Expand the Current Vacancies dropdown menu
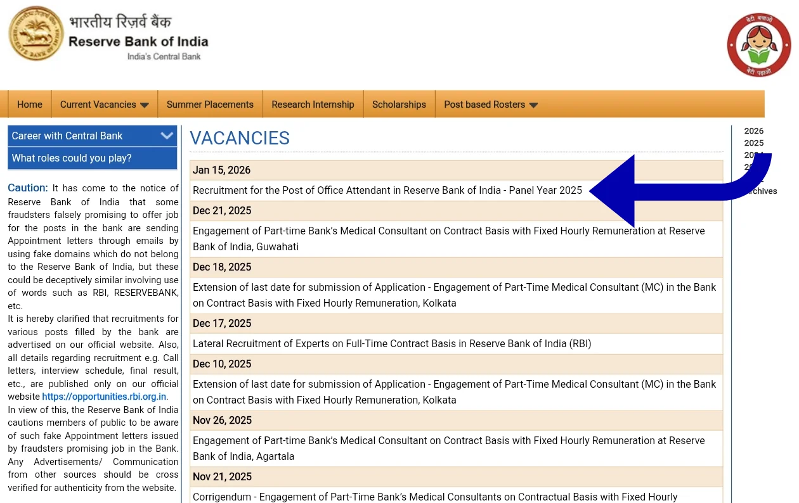Viewport: 799px width, 503px height. pyautogui.click(x=104, y=105)
